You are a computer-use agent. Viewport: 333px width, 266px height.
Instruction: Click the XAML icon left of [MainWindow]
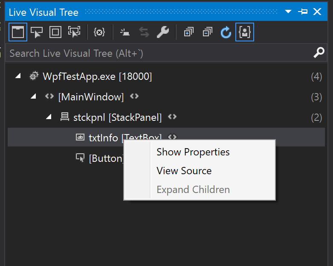pyautogui.click(x=49, y=96)
